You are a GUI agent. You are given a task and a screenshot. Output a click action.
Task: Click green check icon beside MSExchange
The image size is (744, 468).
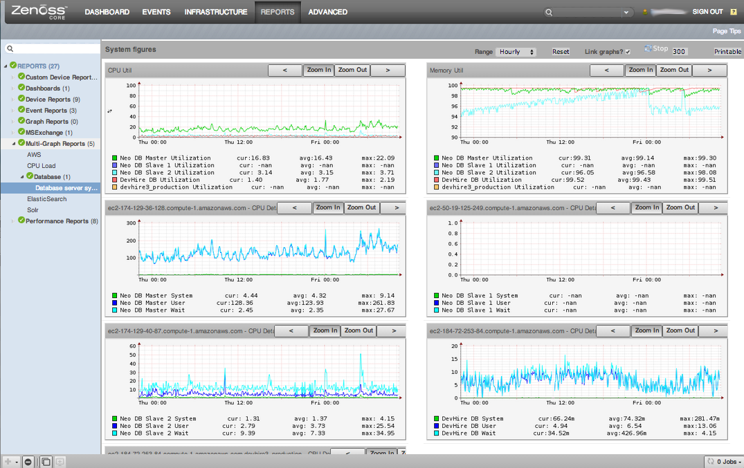[x=21, y=132]
